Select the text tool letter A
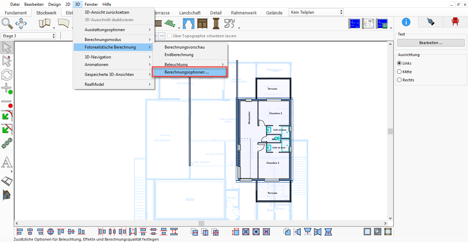The height and width of the screenshot is (242, 468). click(7, 163)
